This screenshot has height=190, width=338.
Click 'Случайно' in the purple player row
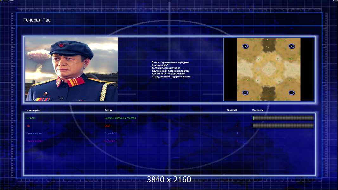pyautogui.click(x=110, y=141)
